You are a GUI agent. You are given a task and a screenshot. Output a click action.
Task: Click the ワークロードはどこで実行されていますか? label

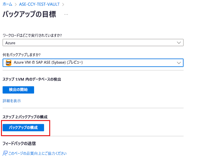[32, 35]
